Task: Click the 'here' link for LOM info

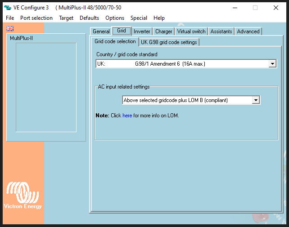Action: (127, 116)
